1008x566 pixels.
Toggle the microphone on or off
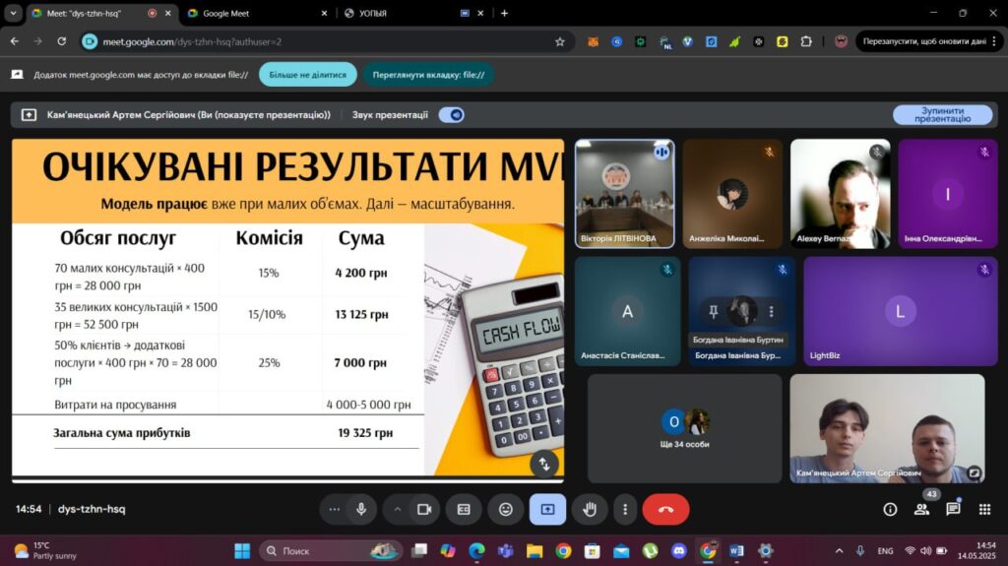(361, 509)
